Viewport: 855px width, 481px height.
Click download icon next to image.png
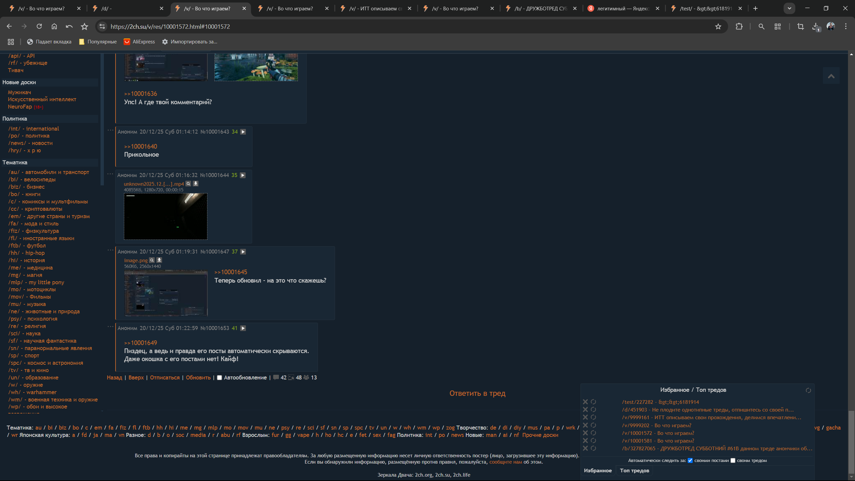pos(159,260)
